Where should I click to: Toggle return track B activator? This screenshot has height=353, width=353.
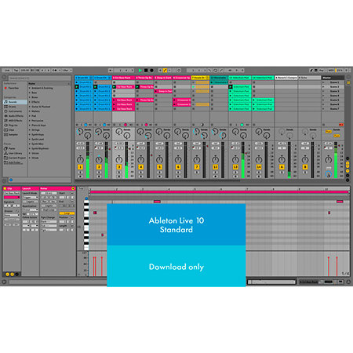click(305, 167)
